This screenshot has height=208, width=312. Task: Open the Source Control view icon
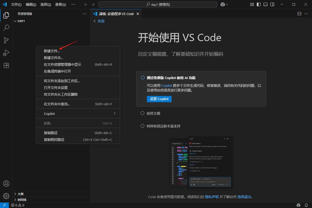click(6, 40)
